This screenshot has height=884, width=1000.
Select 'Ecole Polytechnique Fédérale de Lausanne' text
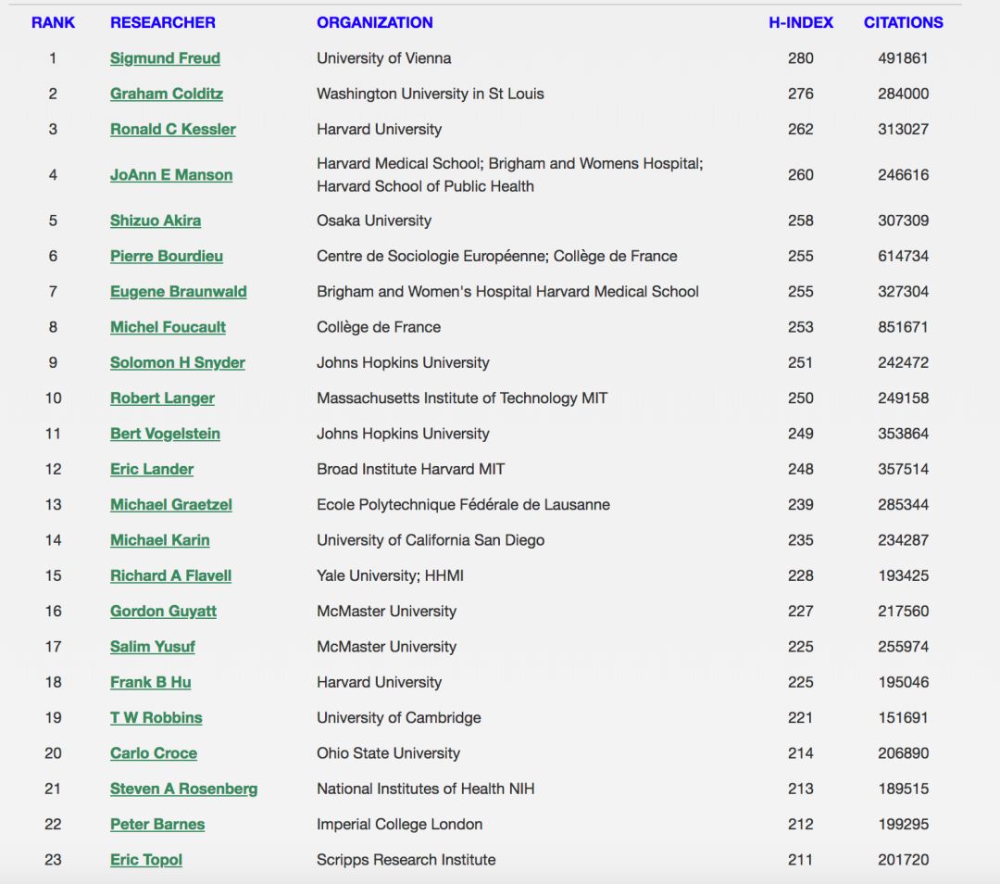(x=464, y=505)
